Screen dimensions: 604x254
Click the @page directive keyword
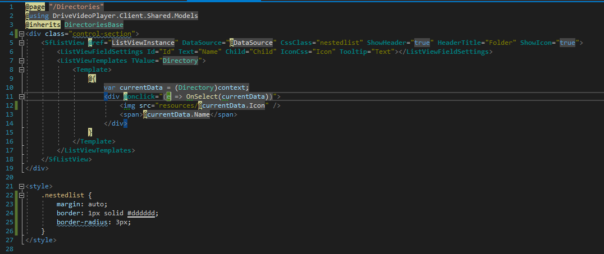click(x=35, y=7)
